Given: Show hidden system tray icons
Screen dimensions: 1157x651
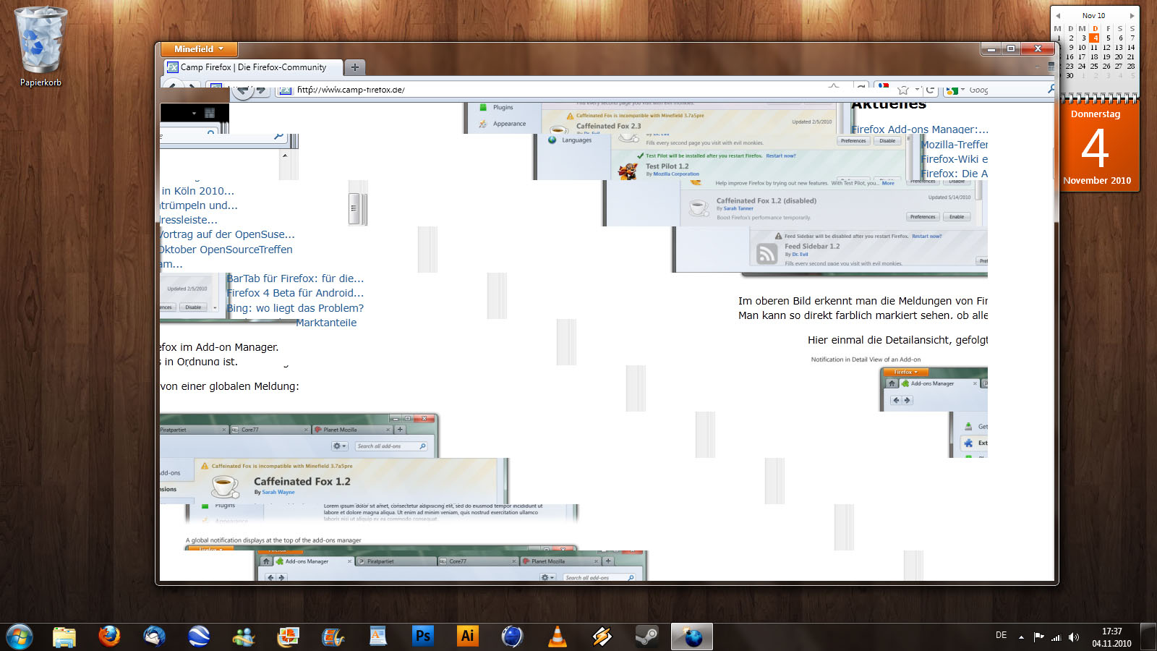Looking at the screenshot, I should point(1021,637).
